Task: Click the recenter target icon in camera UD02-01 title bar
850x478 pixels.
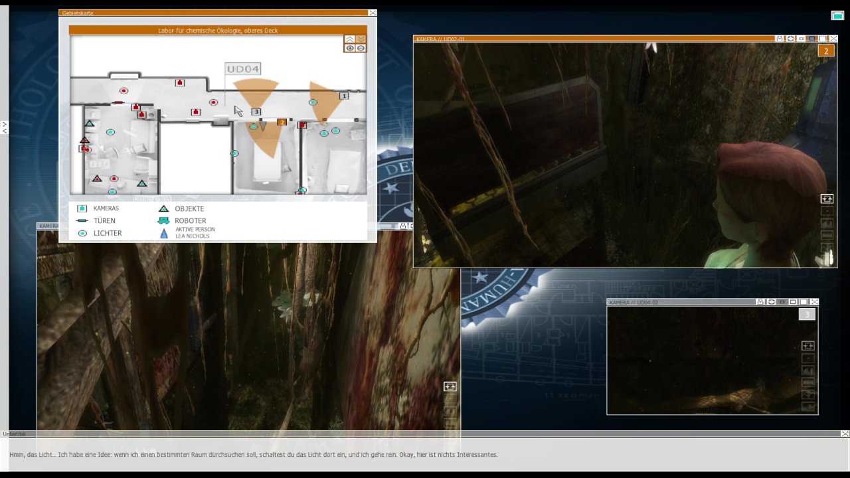Action: [x=790, y=39]
